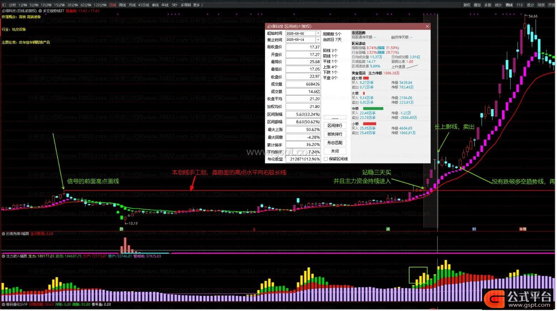This screenshot has height=311, width=557.
Task: Click the 复权 toolbar button
Action: point(467,5)
